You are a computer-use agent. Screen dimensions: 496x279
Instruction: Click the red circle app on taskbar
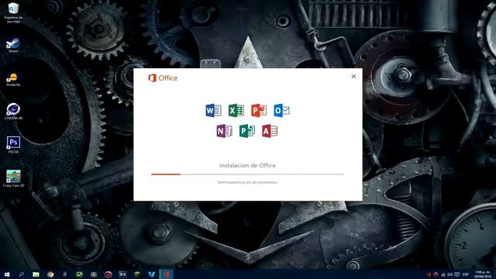108,274
